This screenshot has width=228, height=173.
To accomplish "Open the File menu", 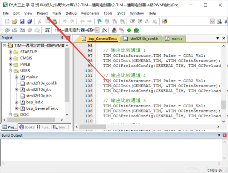I will pos(6,13).
